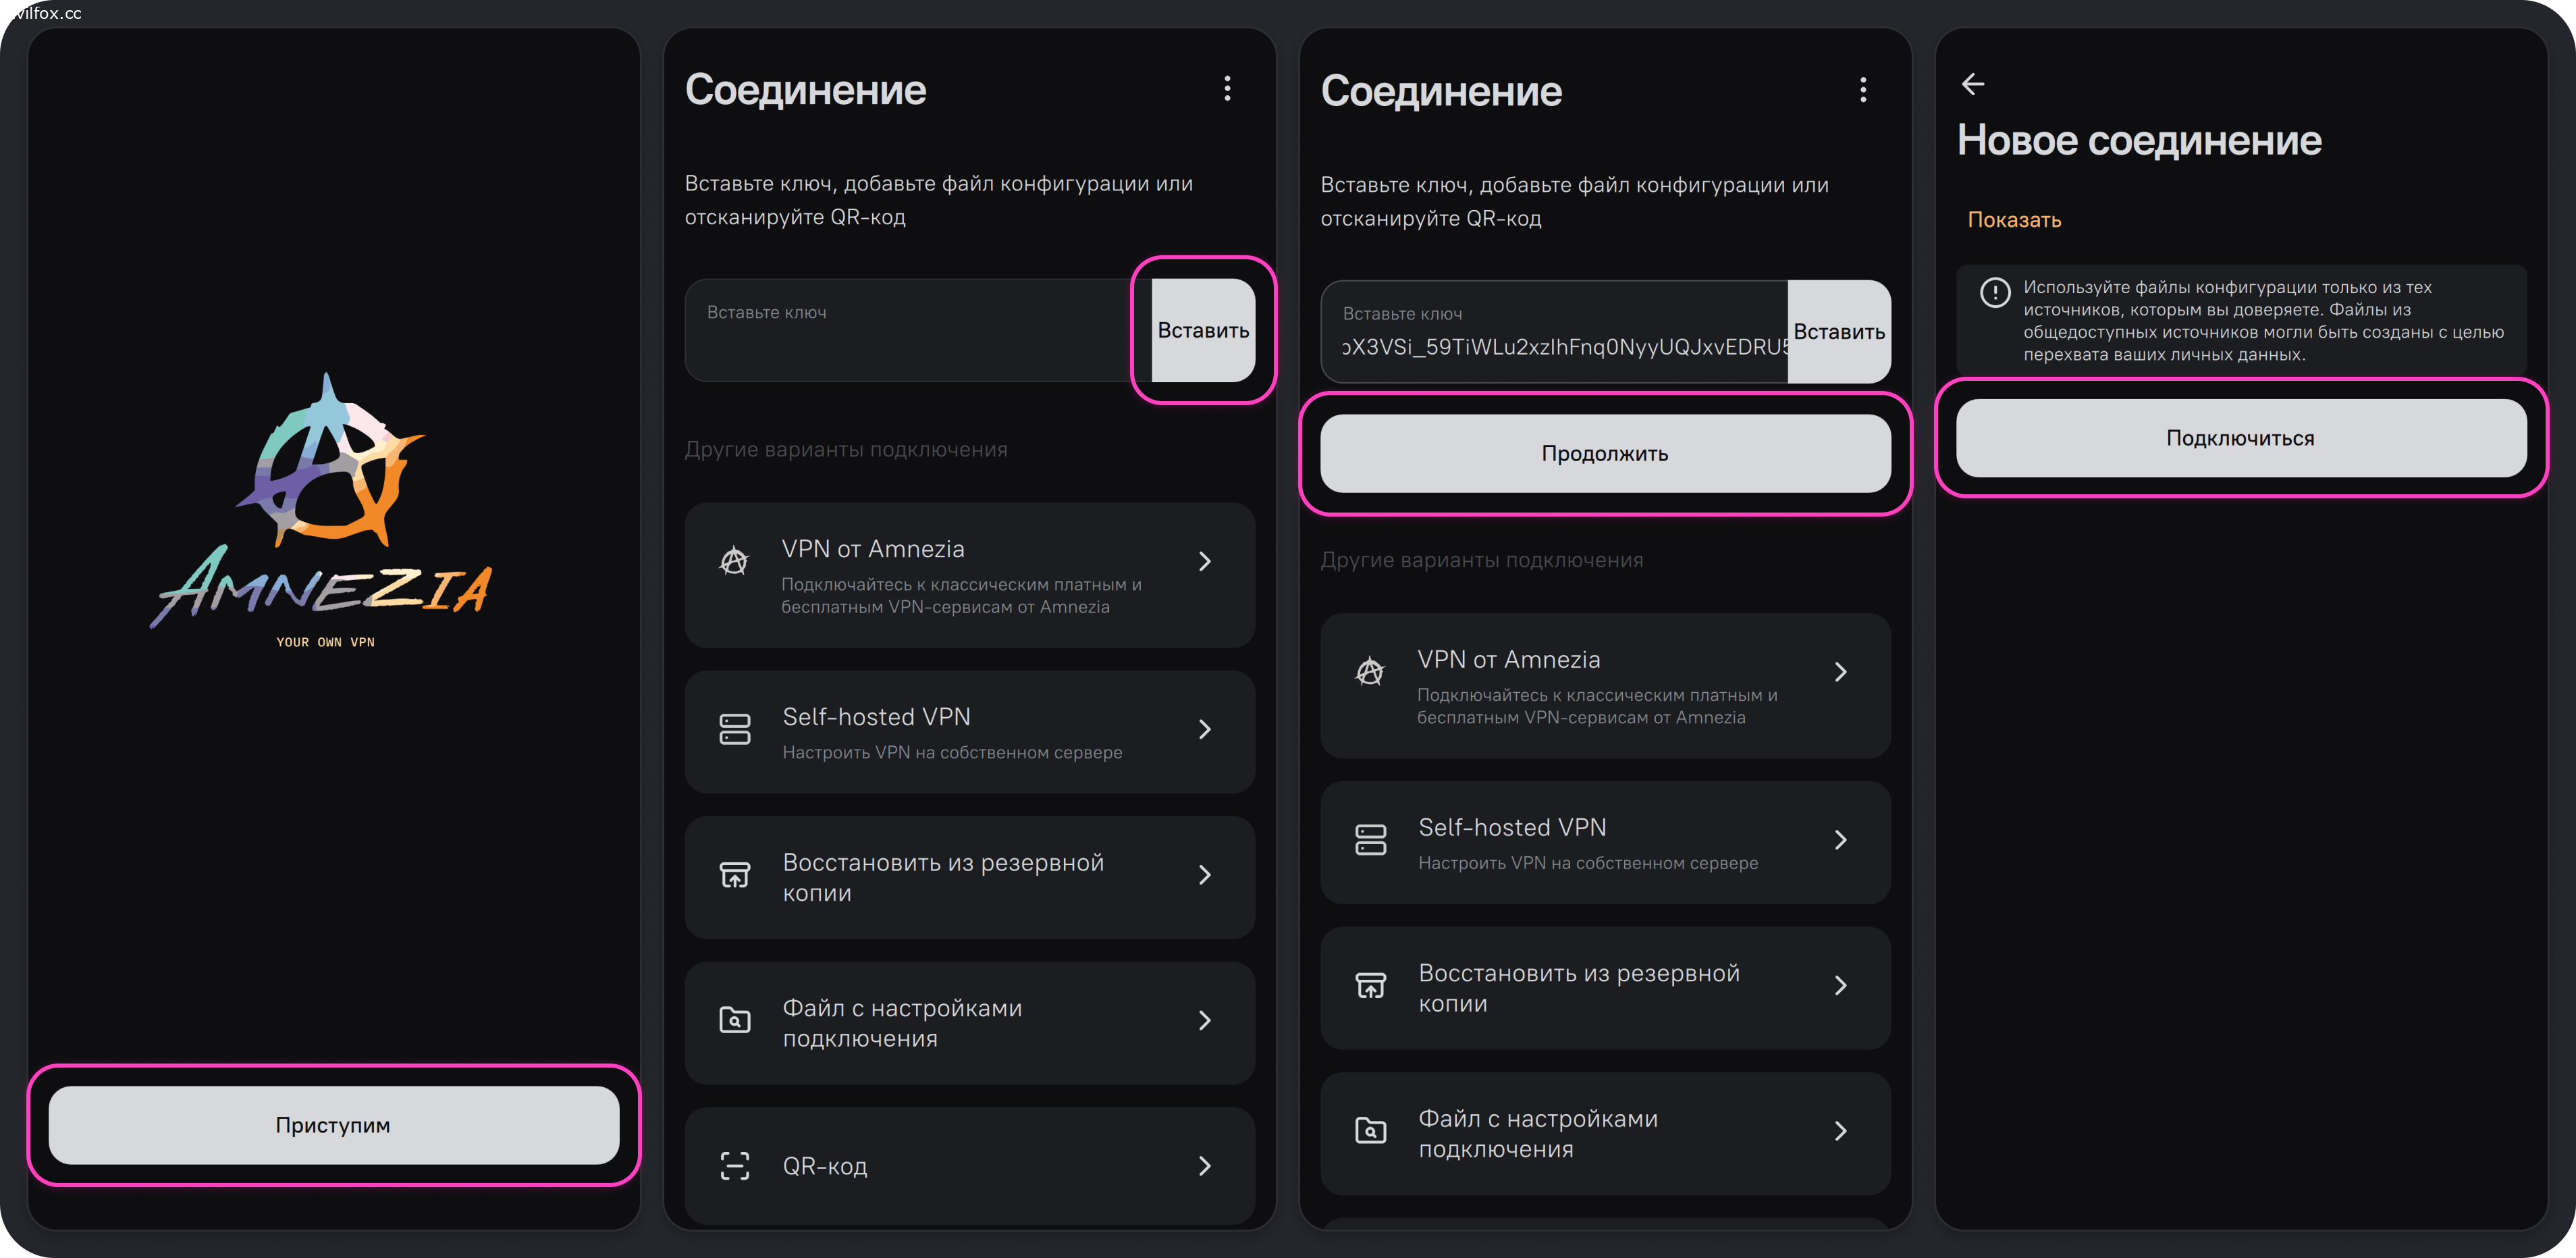Viewport: 2576px width, 1258px height.
Task: Click the empty Вставьте ключ input field
Action: [900, 330]
